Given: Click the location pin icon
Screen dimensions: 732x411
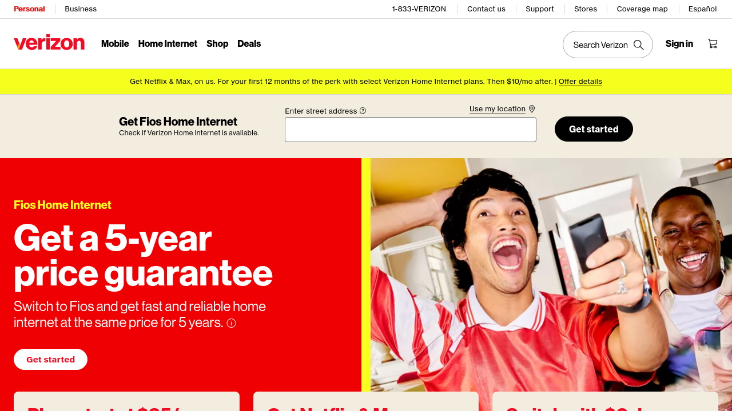Looking at the screenshot, I should pyautogui.click(x=532, y=109).
